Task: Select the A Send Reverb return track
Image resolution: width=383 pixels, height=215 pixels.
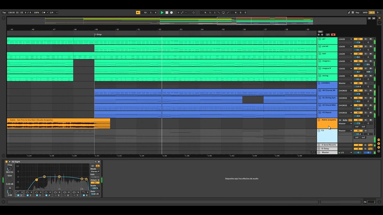Action: (329, 145)
